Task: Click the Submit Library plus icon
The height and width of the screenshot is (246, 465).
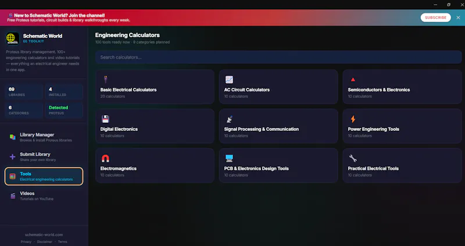Action: pyautogui.click(x=12, y=156)
